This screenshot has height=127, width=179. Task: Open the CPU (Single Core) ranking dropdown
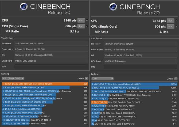(x=13, y=78)
